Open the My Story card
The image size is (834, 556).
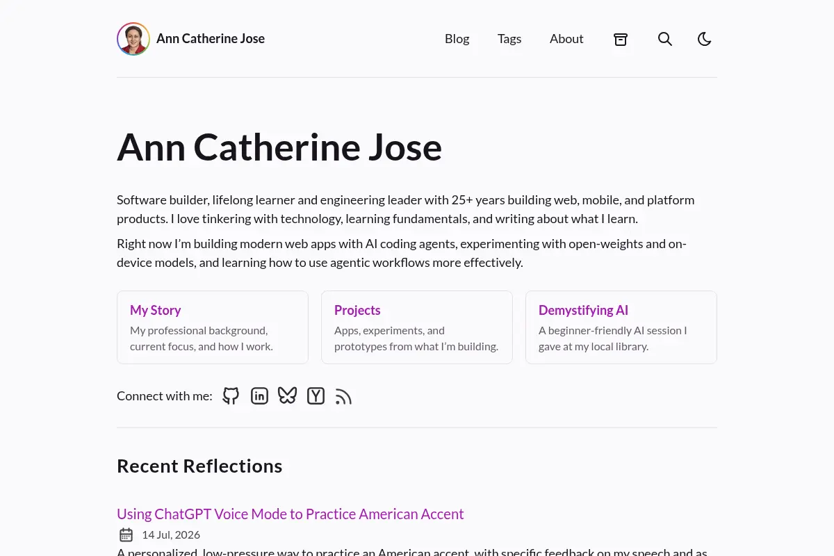click(x=213, y=327)
